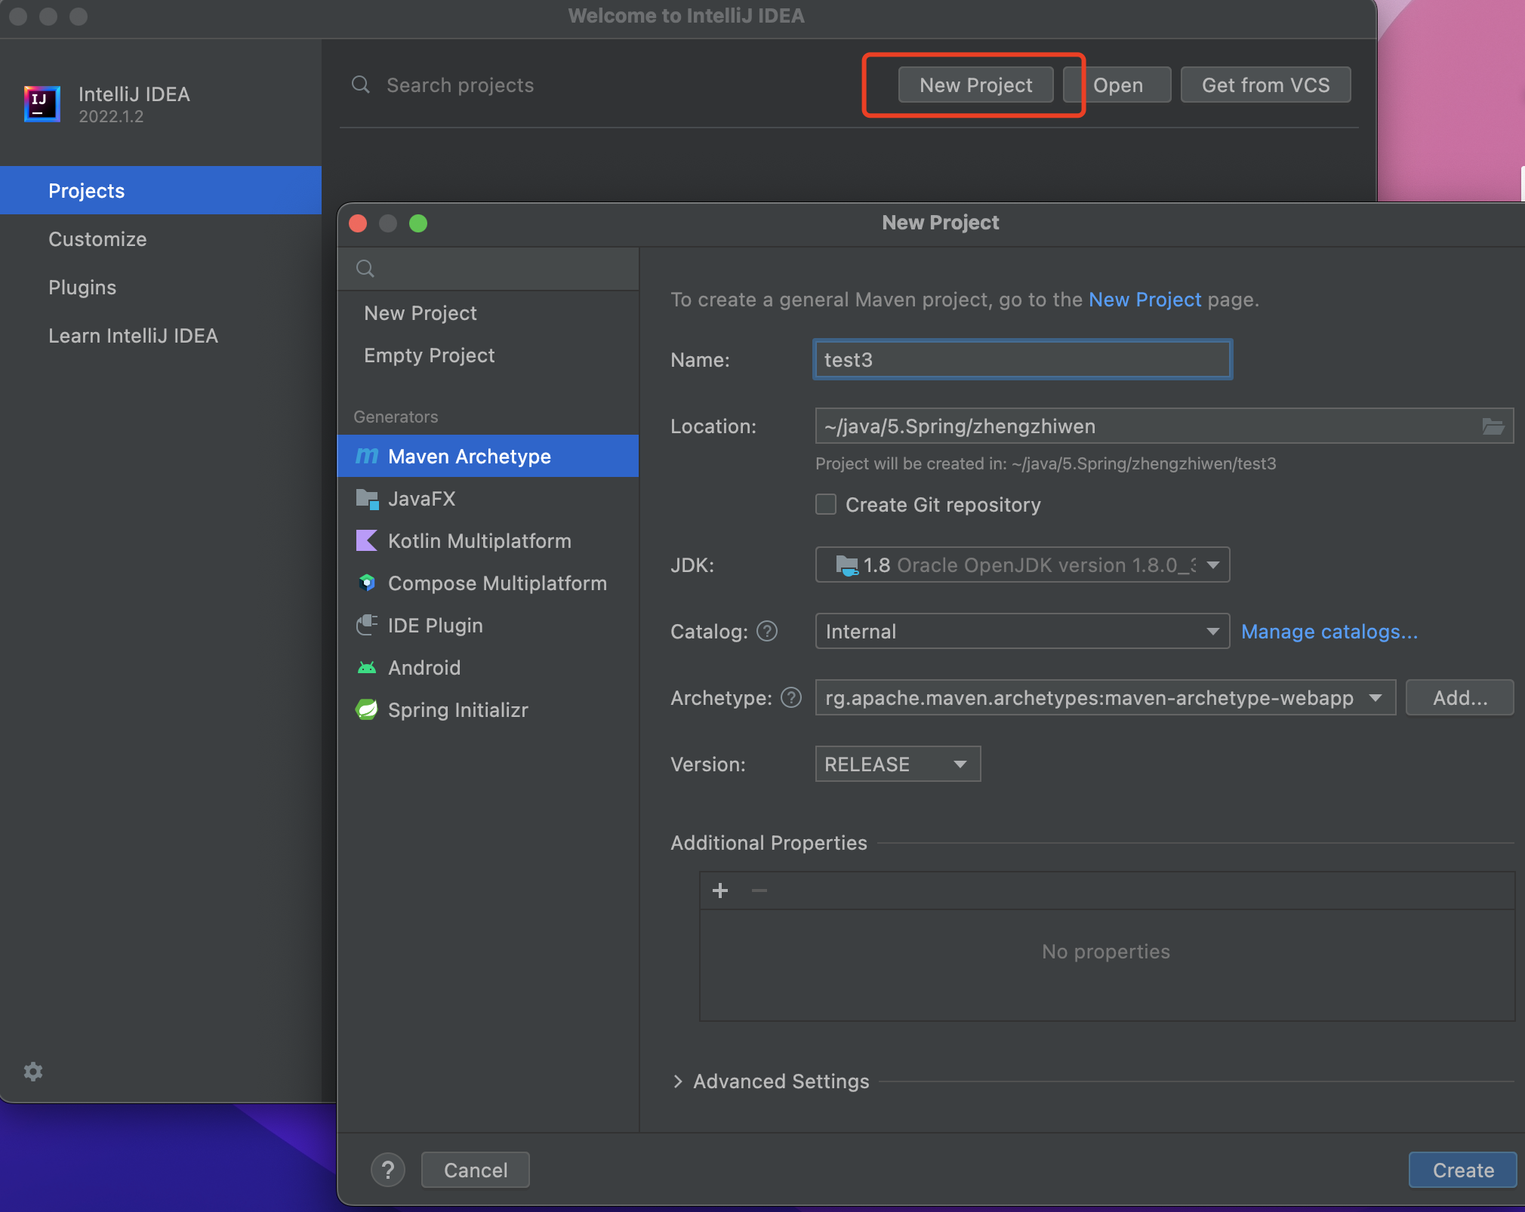Click the Compose Multiplatform icon
The image size is (1525, 1212).
(x=367, y=583)
